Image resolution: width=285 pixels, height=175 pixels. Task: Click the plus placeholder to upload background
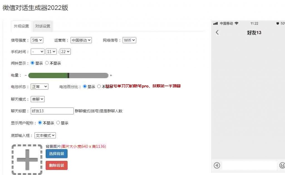27,160
